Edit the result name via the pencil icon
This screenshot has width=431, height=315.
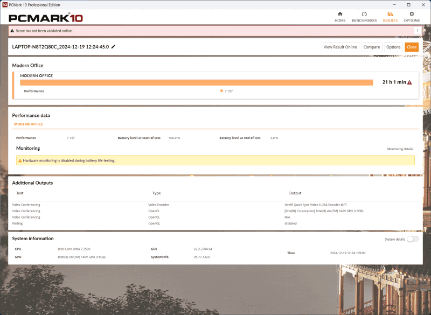[x=113, y=47]
